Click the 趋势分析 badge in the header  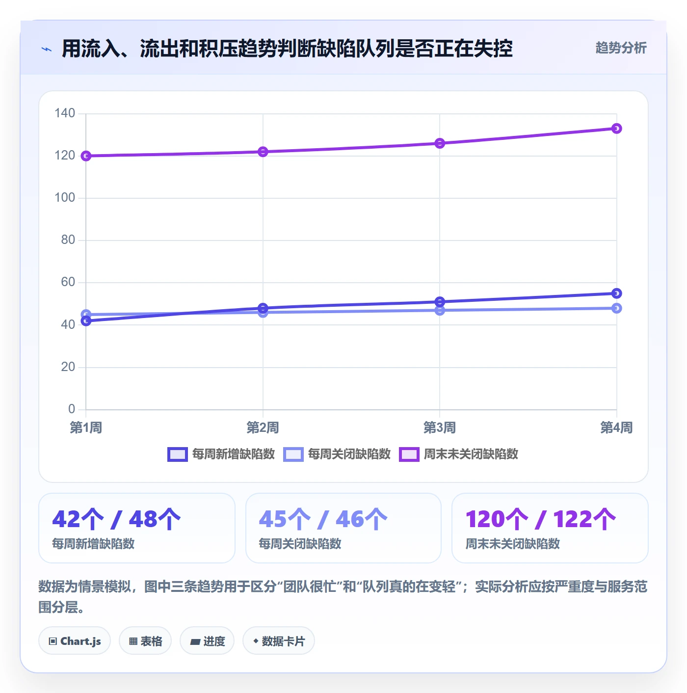[x=621, y=48]
